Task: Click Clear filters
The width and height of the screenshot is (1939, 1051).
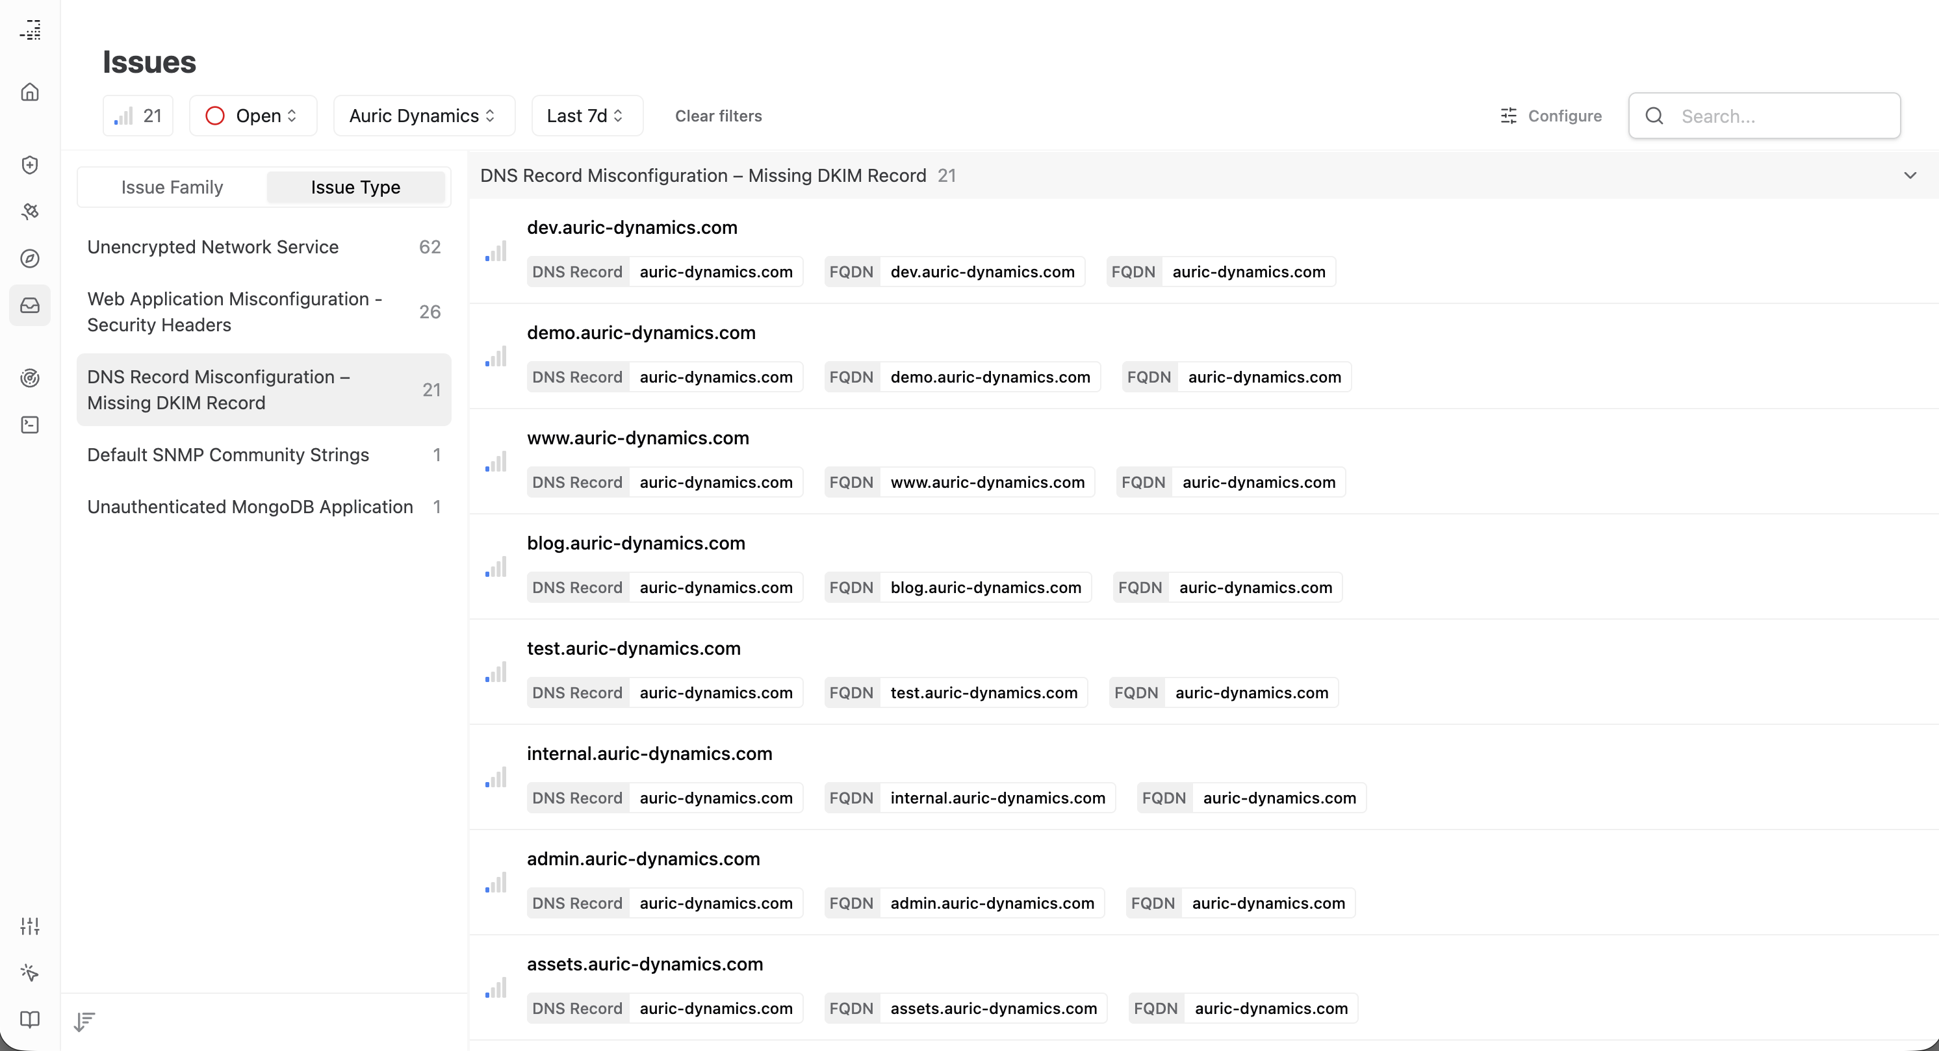Action: (x=718, y=116)
